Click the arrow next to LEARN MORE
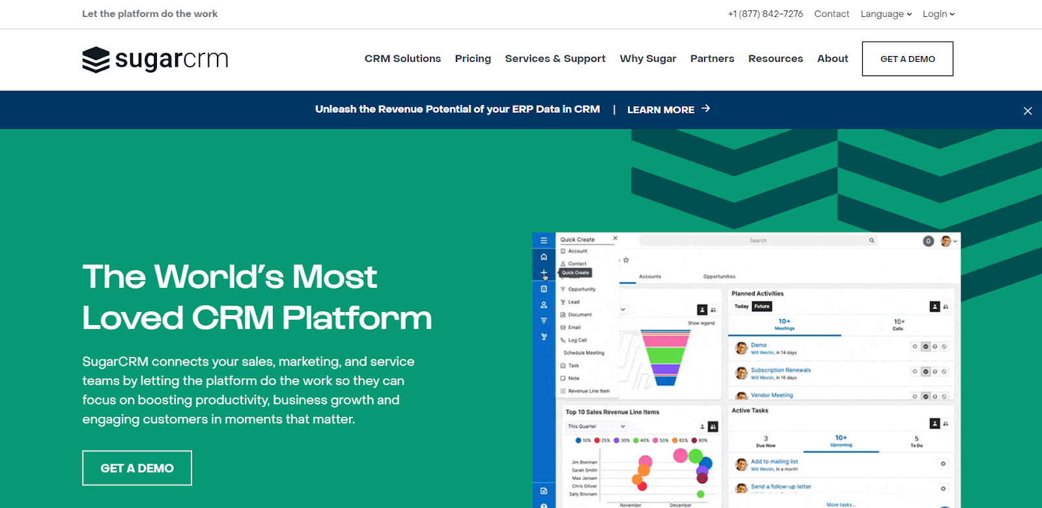1042x508 pixels. (706, 109)
